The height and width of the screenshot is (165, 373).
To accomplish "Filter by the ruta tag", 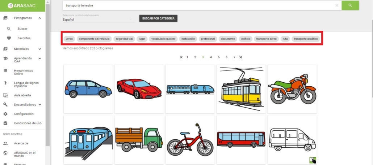I will (285, 39).
